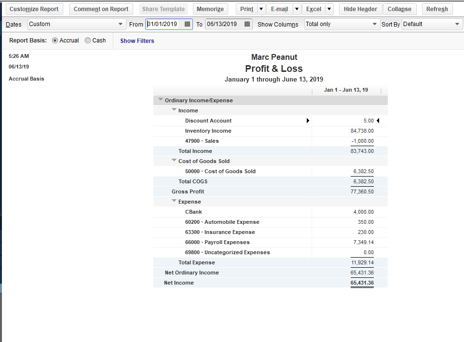Click the CBank expense row
The image size is (464, 342).
(271, 212)
